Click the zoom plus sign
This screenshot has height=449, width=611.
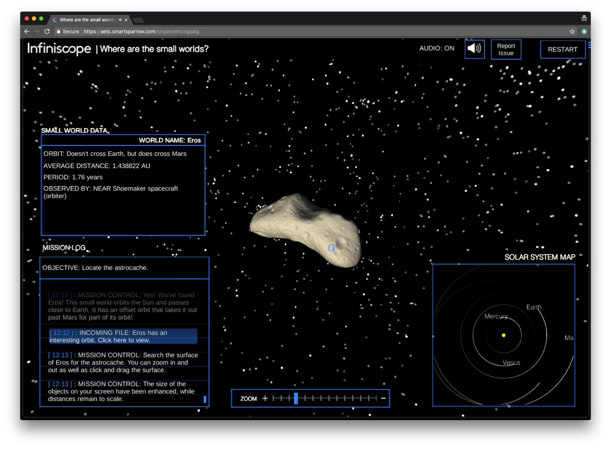point(265,398)
